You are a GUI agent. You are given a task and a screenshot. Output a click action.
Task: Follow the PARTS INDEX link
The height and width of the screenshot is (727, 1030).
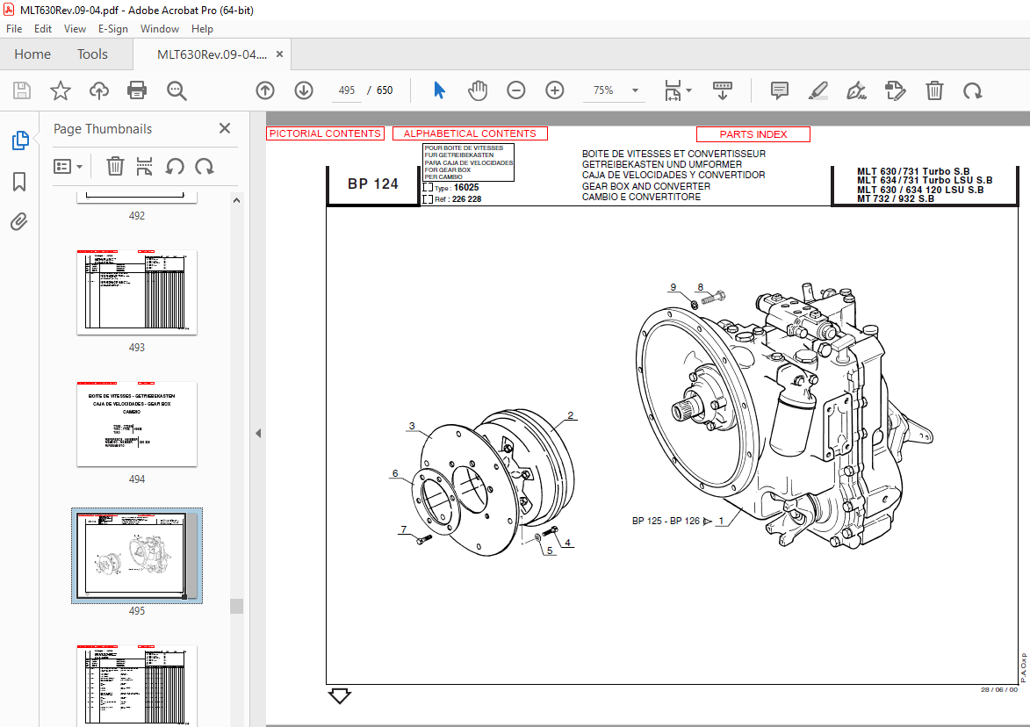click(x=753, y=134)
